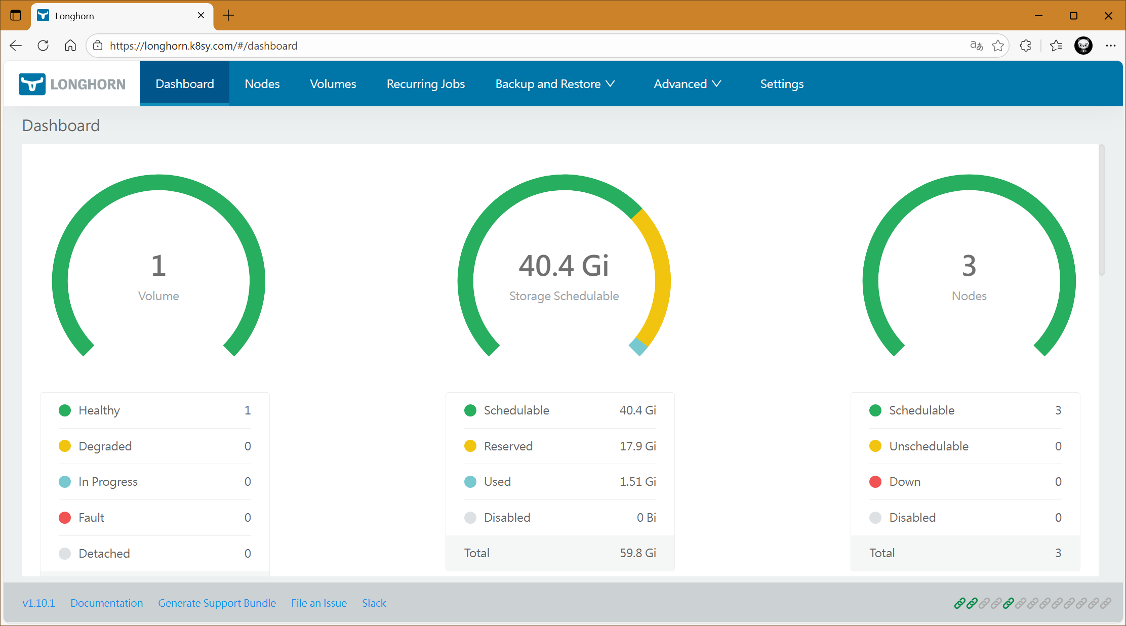Open browser settings and more menu
Image resolution: width=1126 pixels, height=626 pixels.
(1110, 46)
